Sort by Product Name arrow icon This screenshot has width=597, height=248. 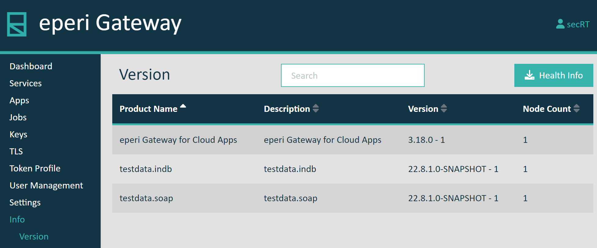pyautogui.click(x=183, y=106)
